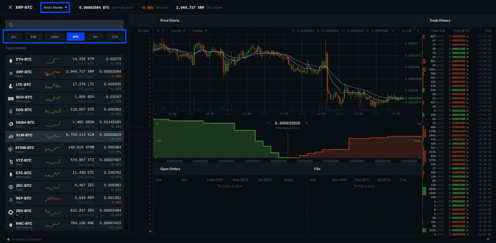Toggle the My Size chart option
Viewport: 496px width, 243px height.
pyautogui.click(x=143, y=30)
